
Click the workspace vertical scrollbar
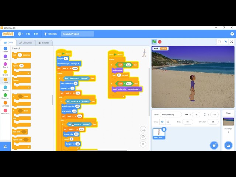[x=149, y=92]
